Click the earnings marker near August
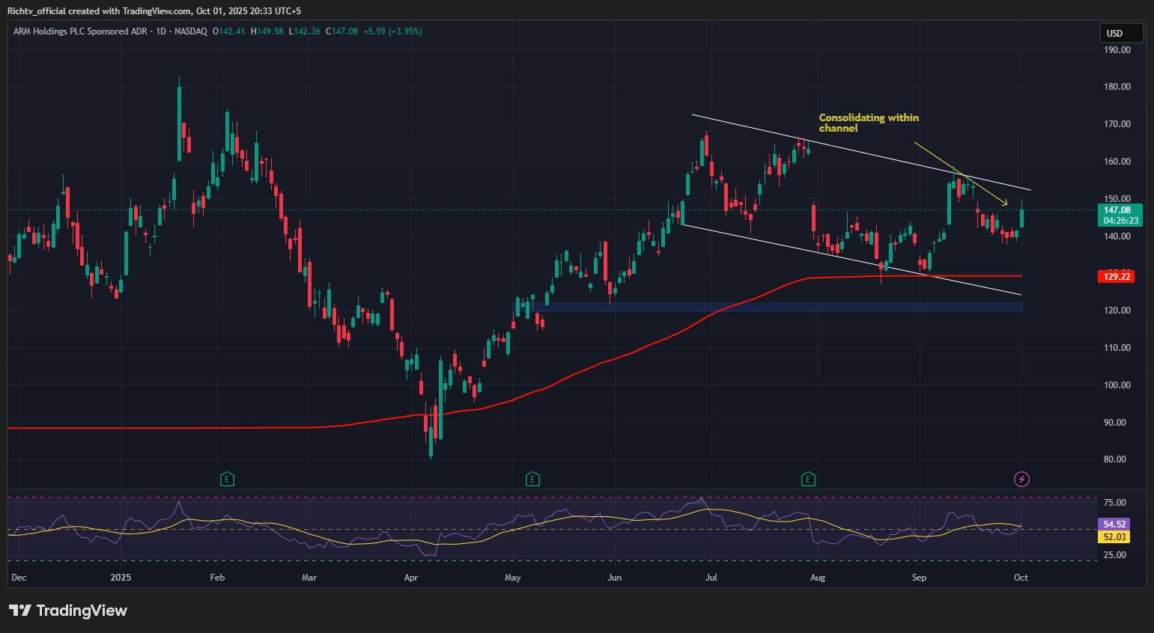Viewport: 1154px width, 633px height. pyautogui.click(x=808, y=479)
